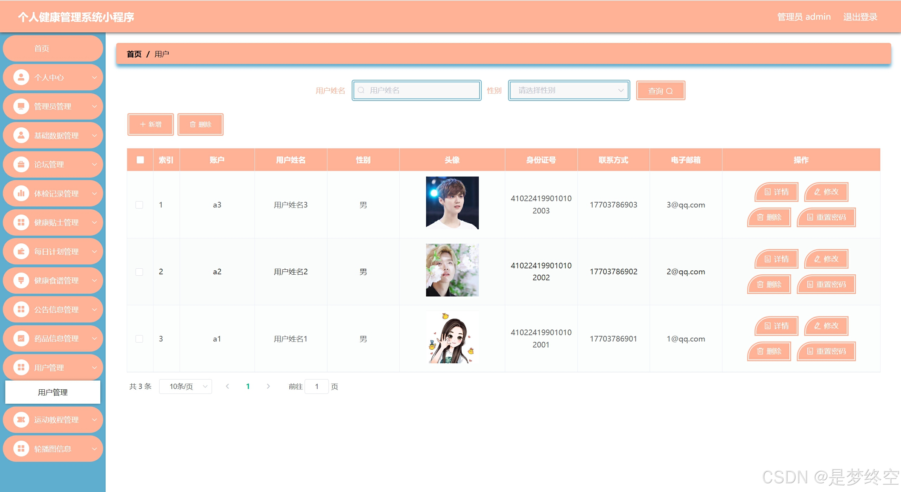Click the 每日计划管理 wallet icon
Screen dimensions: 901x492
click(21, 251)
